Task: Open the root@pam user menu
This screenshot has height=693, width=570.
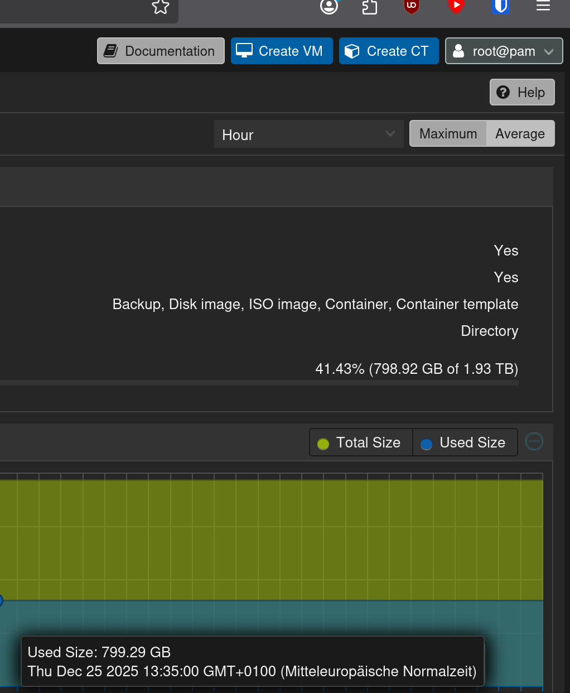Action: pos(504,51)
